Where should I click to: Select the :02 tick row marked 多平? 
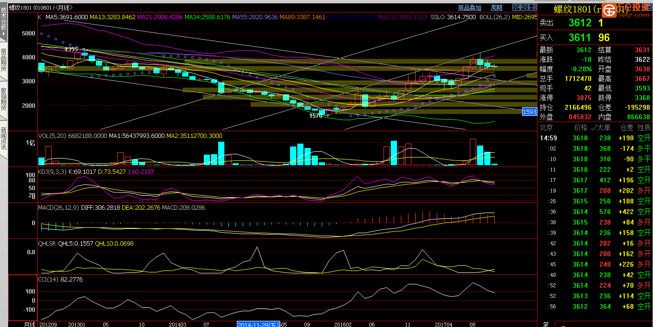coord(595,148)
